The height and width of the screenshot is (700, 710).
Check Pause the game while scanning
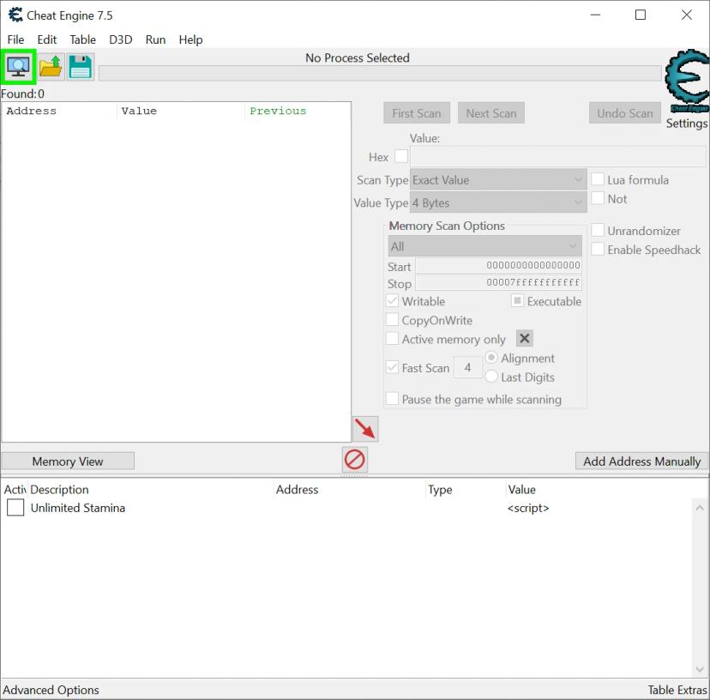pos(392,399)
